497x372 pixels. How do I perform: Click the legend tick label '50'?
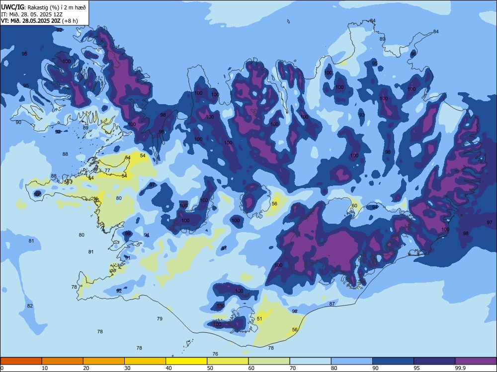click(x=210, y=368)
